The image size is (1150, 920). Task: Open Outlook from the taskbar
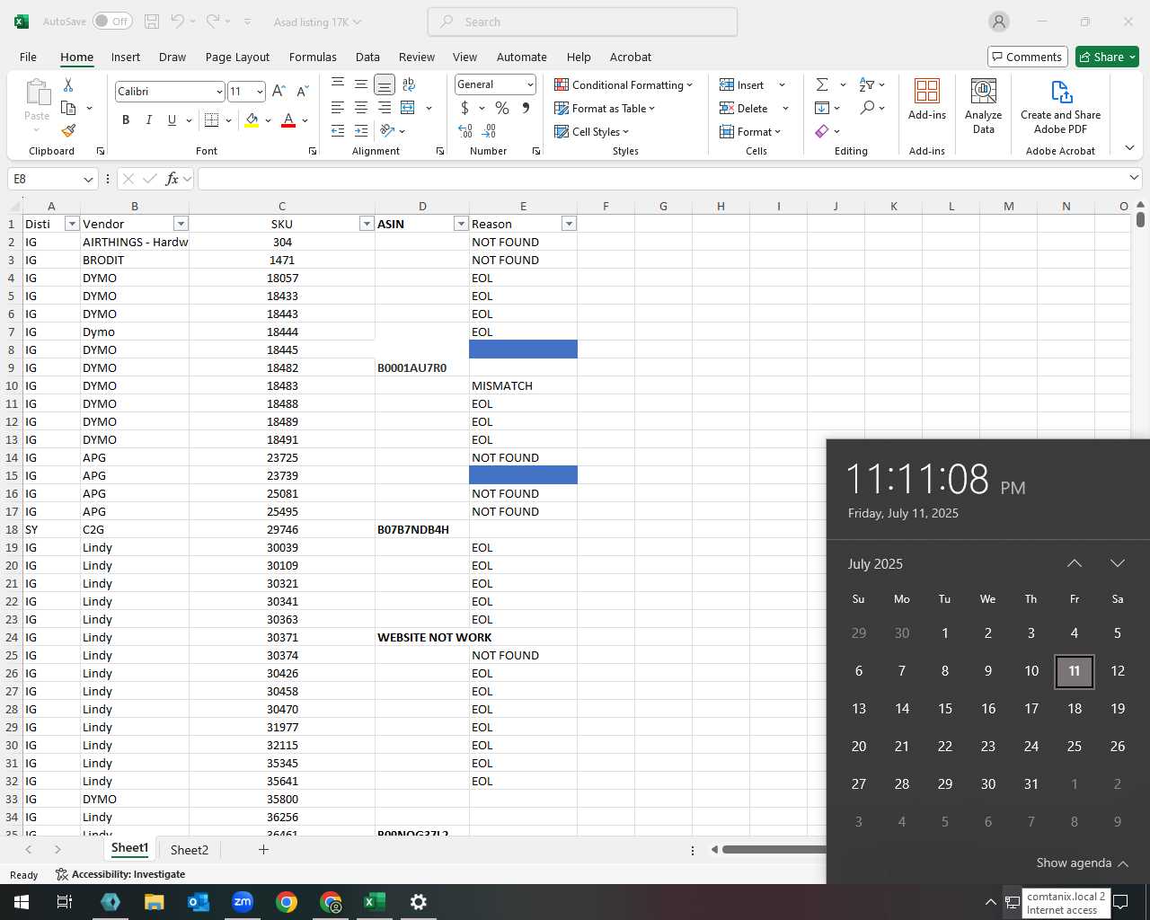[198, 902]
